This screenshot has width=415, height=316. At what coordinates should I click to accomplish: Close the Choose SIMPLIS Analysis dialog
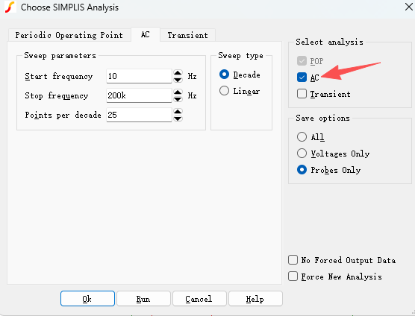click(409, 7)
